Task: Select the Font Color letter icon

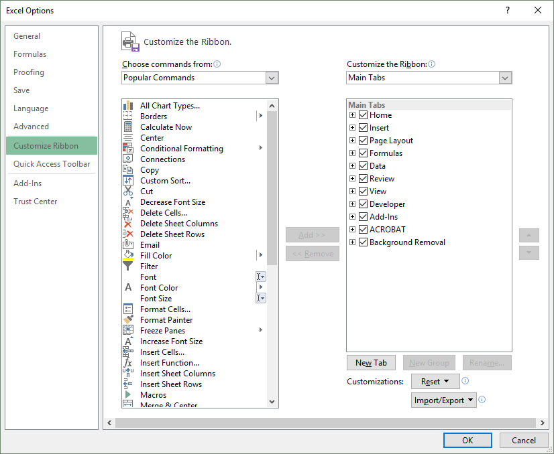Action: tap(128, 287)
